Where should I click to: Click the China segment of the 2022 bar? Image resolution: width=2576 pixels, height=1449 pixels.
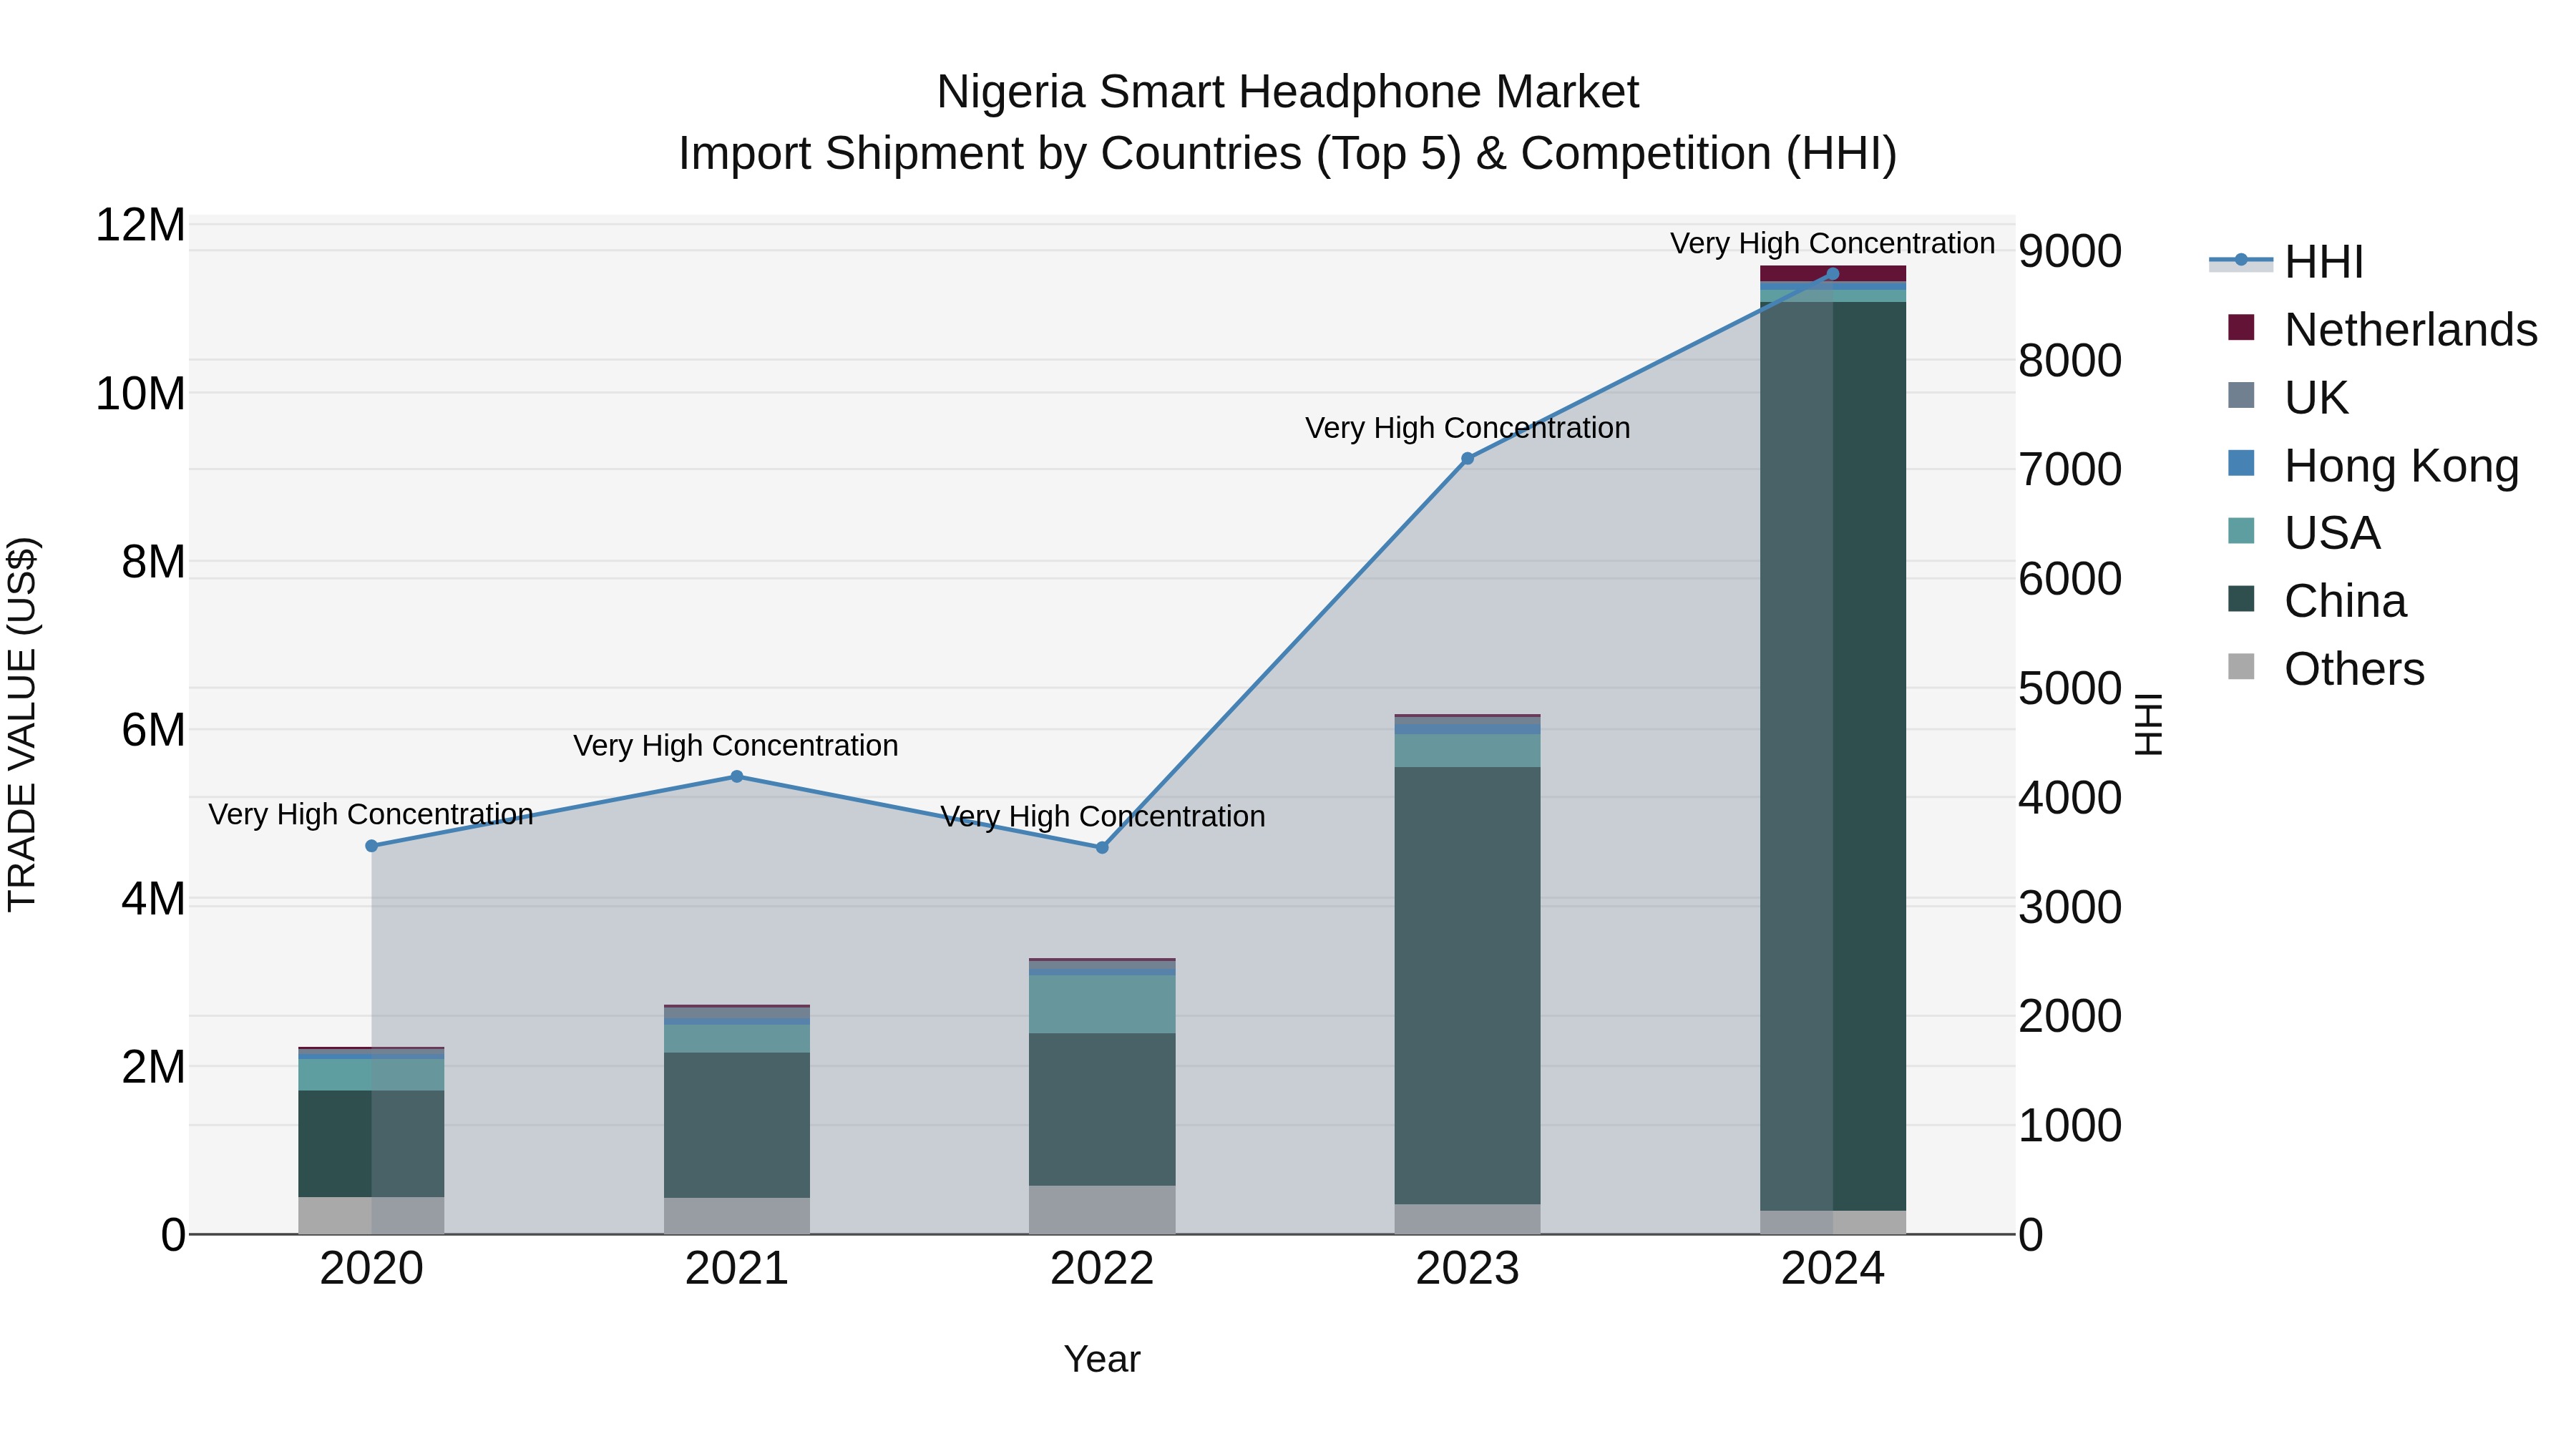(1102, 1110)
